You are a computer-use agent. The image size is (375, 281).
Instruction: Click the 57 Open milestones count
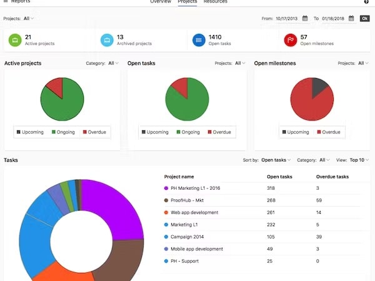point(304,37)
